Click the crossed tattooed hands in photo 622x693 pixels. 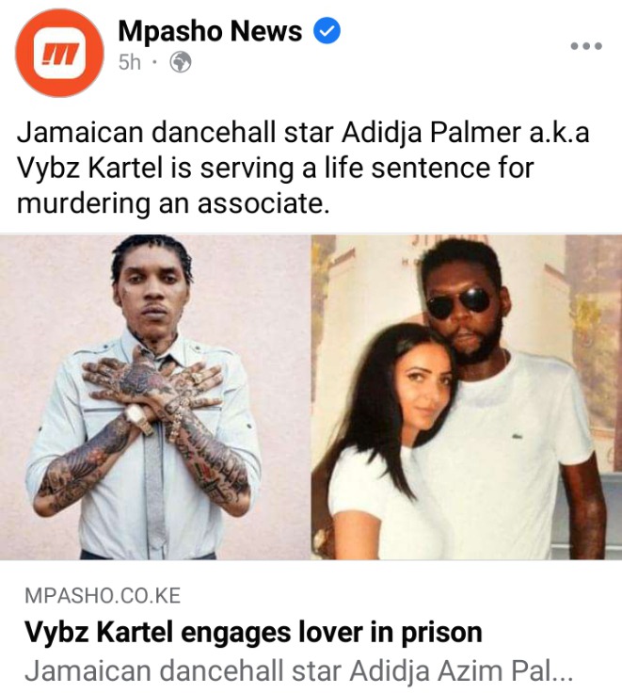(152, 384)
